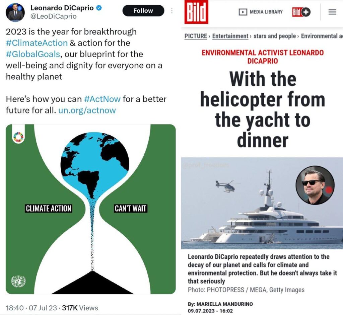Follow the #ActNow hashtag link
Image resolution: width=343 pixels, height=315 pixels.
click(102, 99)
